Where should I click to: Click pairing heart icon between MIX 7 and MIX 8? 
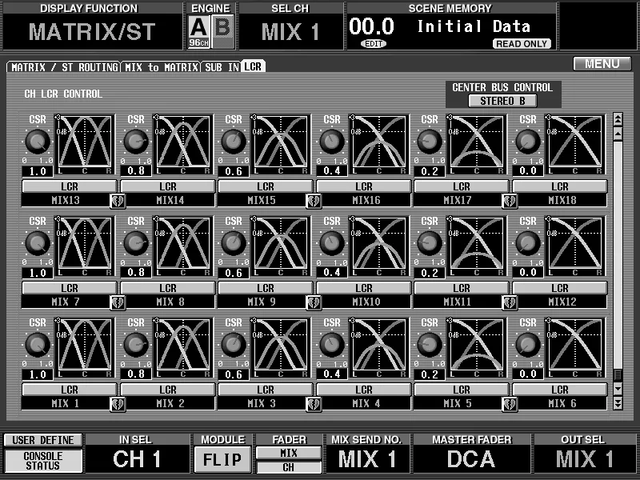pyautogui.click(x=118, y=302)
